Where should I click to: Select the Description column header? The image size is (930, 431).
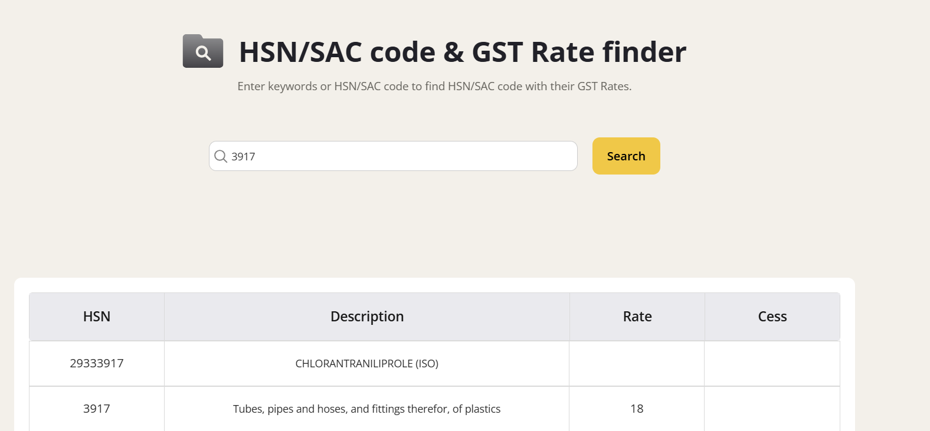click(367, 317)
